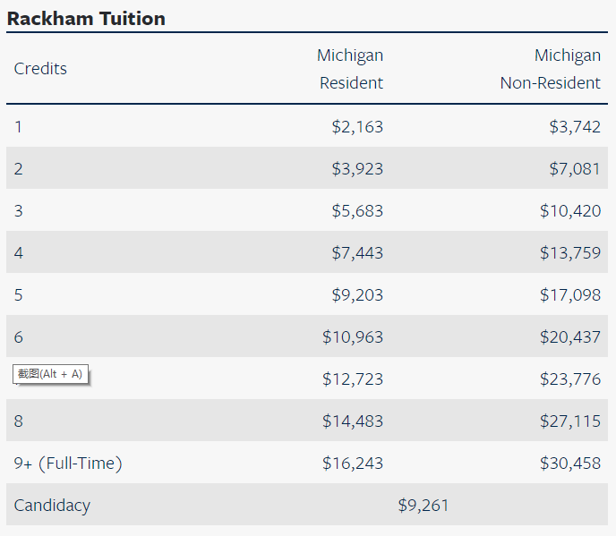616x536 pixels.
Task: Click the 9+ (Full-Time) row label
Action: click(x=68, y=464)
